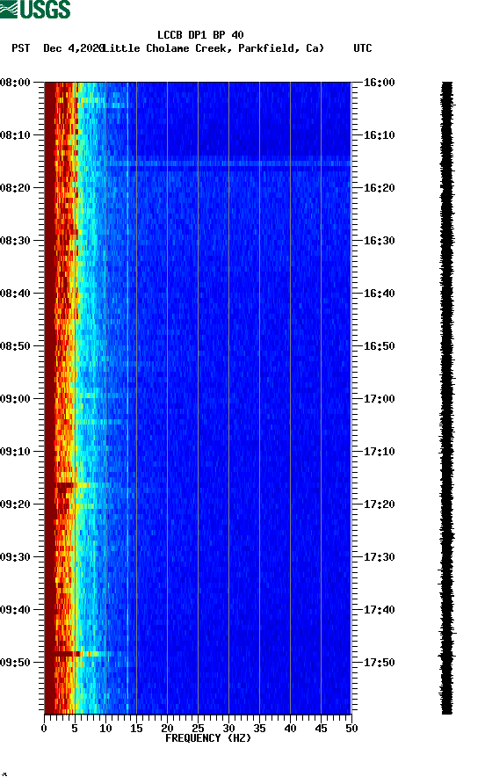Click the '50' frequency axis label

point(352,729)
